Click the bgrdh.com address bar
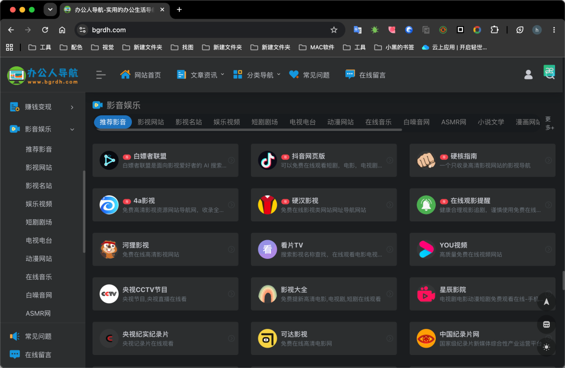Screen dimensions: 565x368 coord(210,30)
